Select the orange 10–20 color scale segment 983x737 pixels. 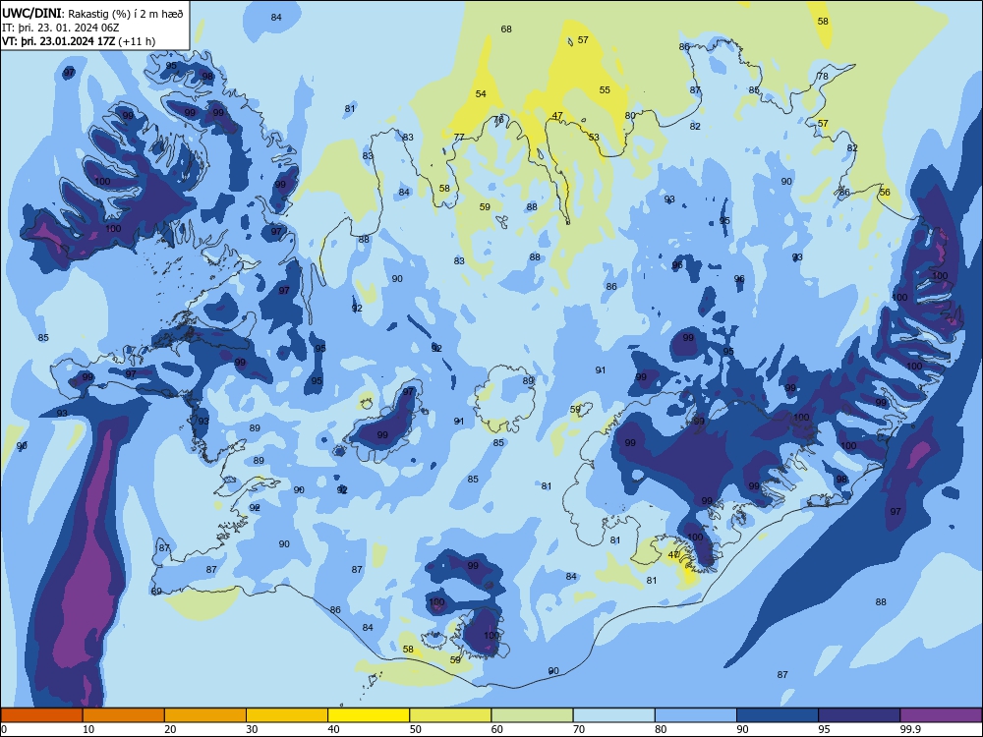pyautogui.click(x=124, y=715)
